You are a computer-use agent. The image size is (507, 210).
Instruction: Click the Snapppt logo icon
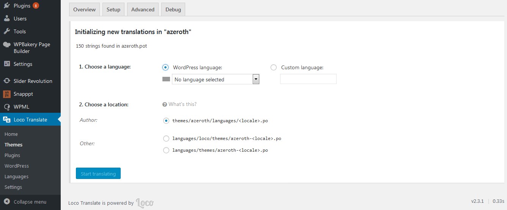[7, 94]
